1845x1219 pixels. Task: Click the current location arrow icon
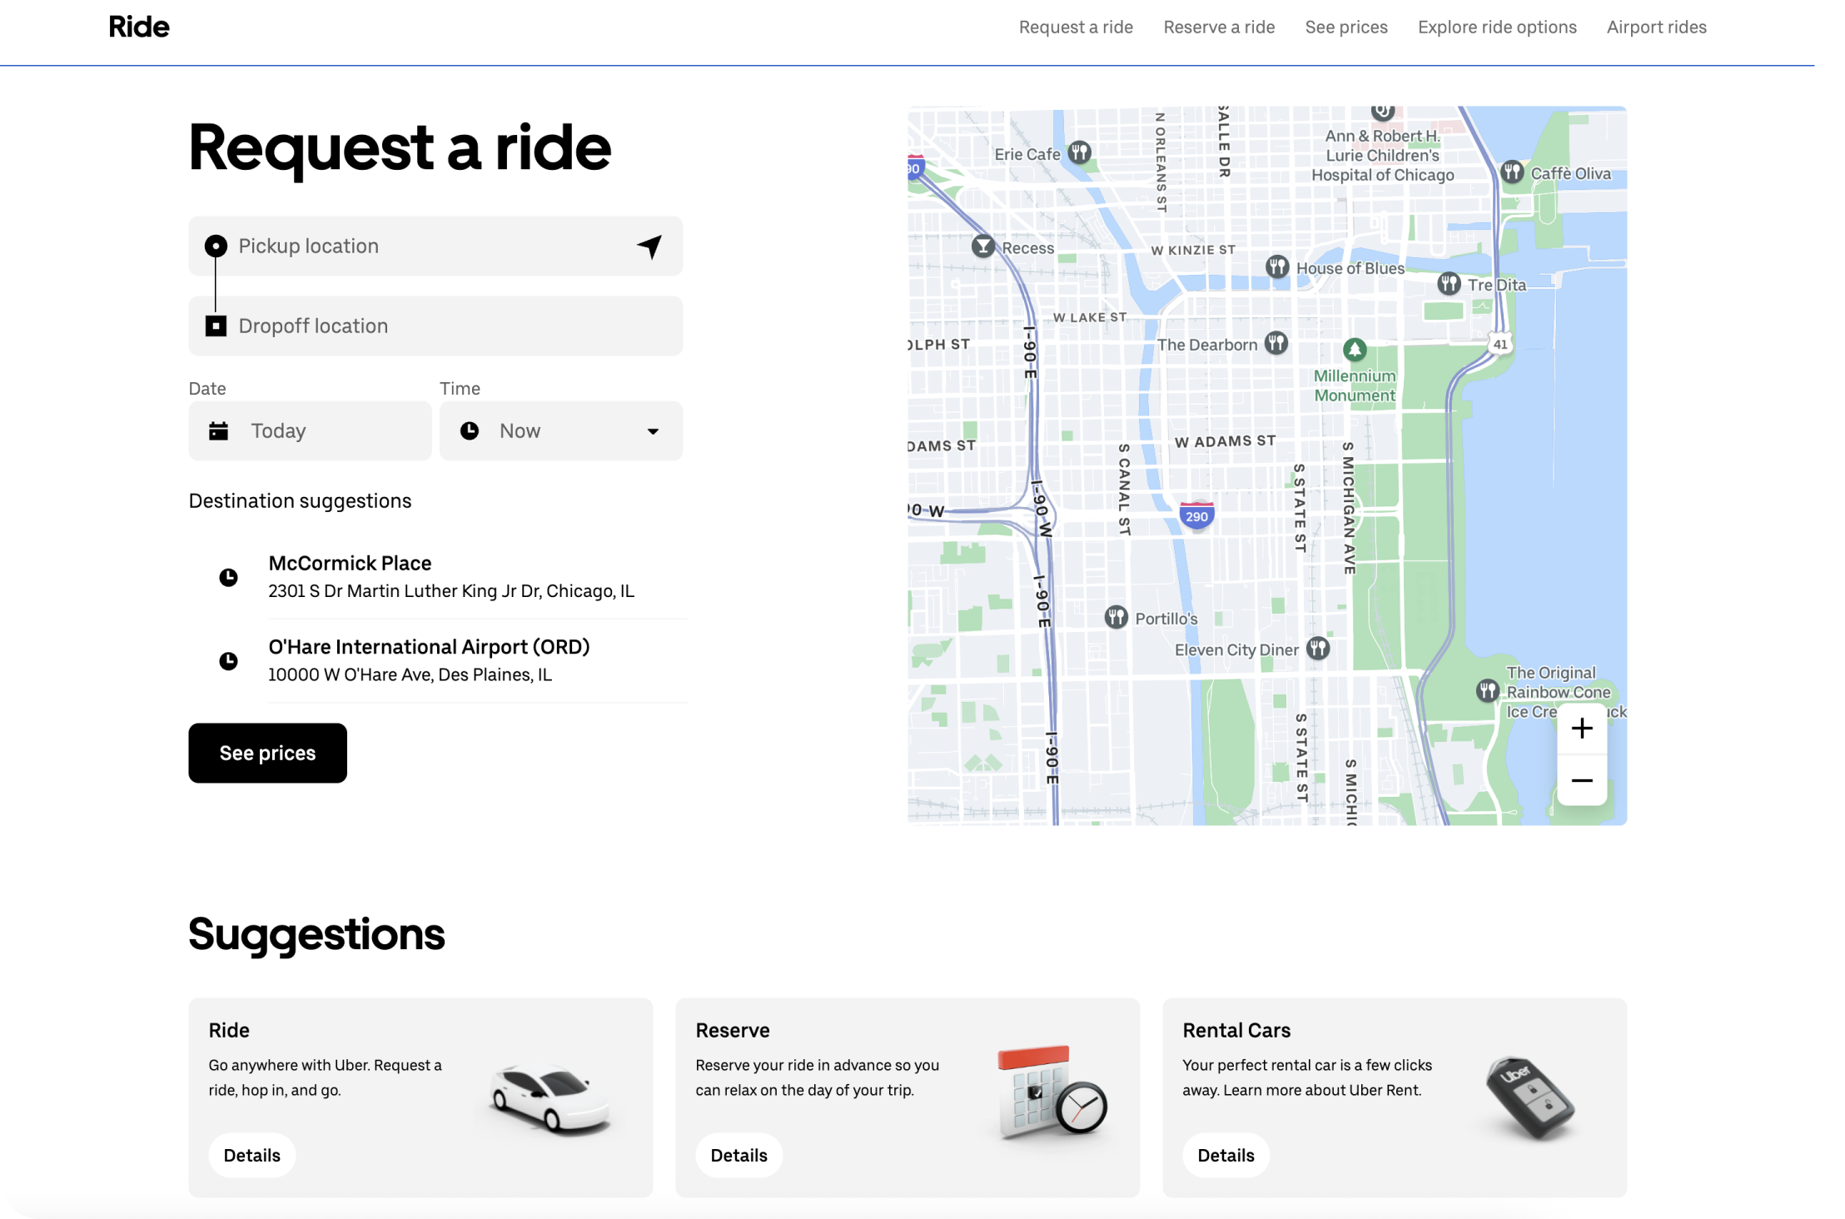(649, 246)
